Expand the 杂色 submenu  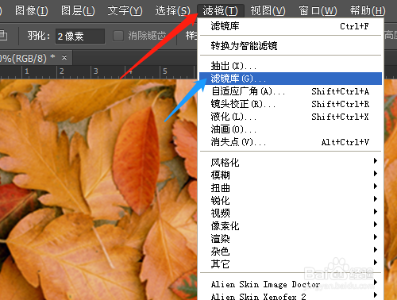pos(291,251)
